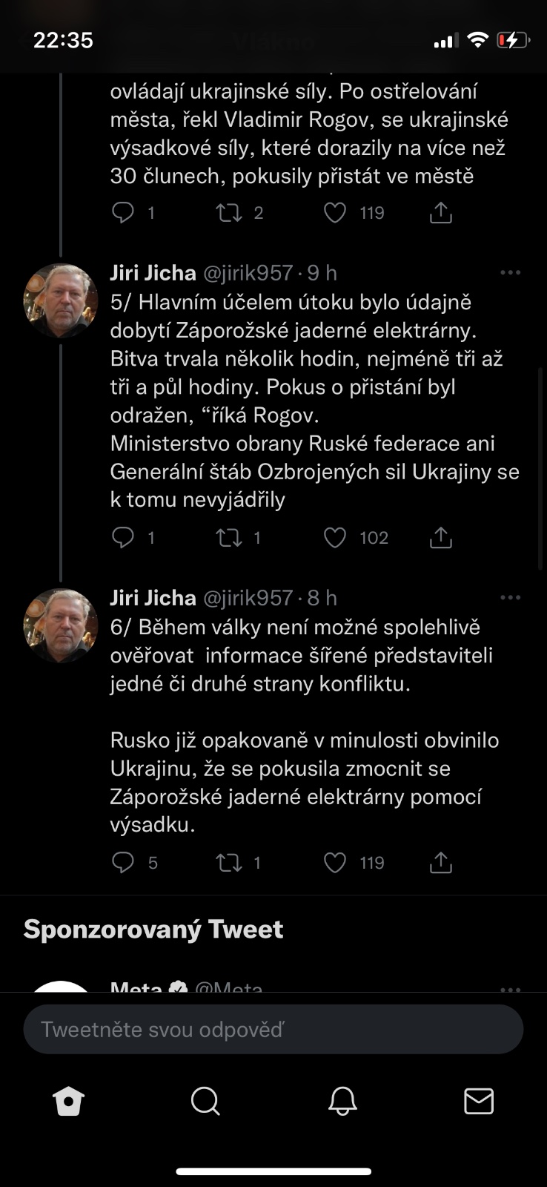This screenshot has width=547, height=1187.
Task: Open reply thread on tweet 6/
Action: click(122, 863)
